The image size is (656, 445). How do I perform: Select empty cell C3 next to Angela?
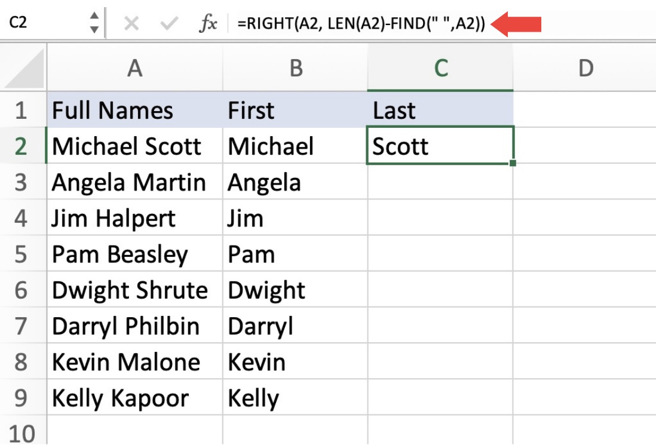pyautogui.click(x=440, y=182)
